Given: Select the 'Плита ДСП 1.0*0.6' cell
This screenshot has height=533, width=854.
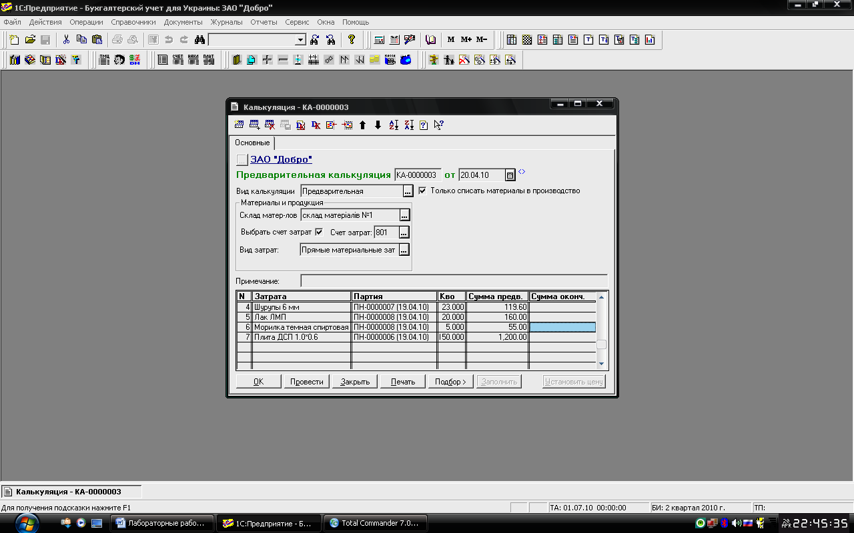Looking at the screenshot, I should coord(302,337).
